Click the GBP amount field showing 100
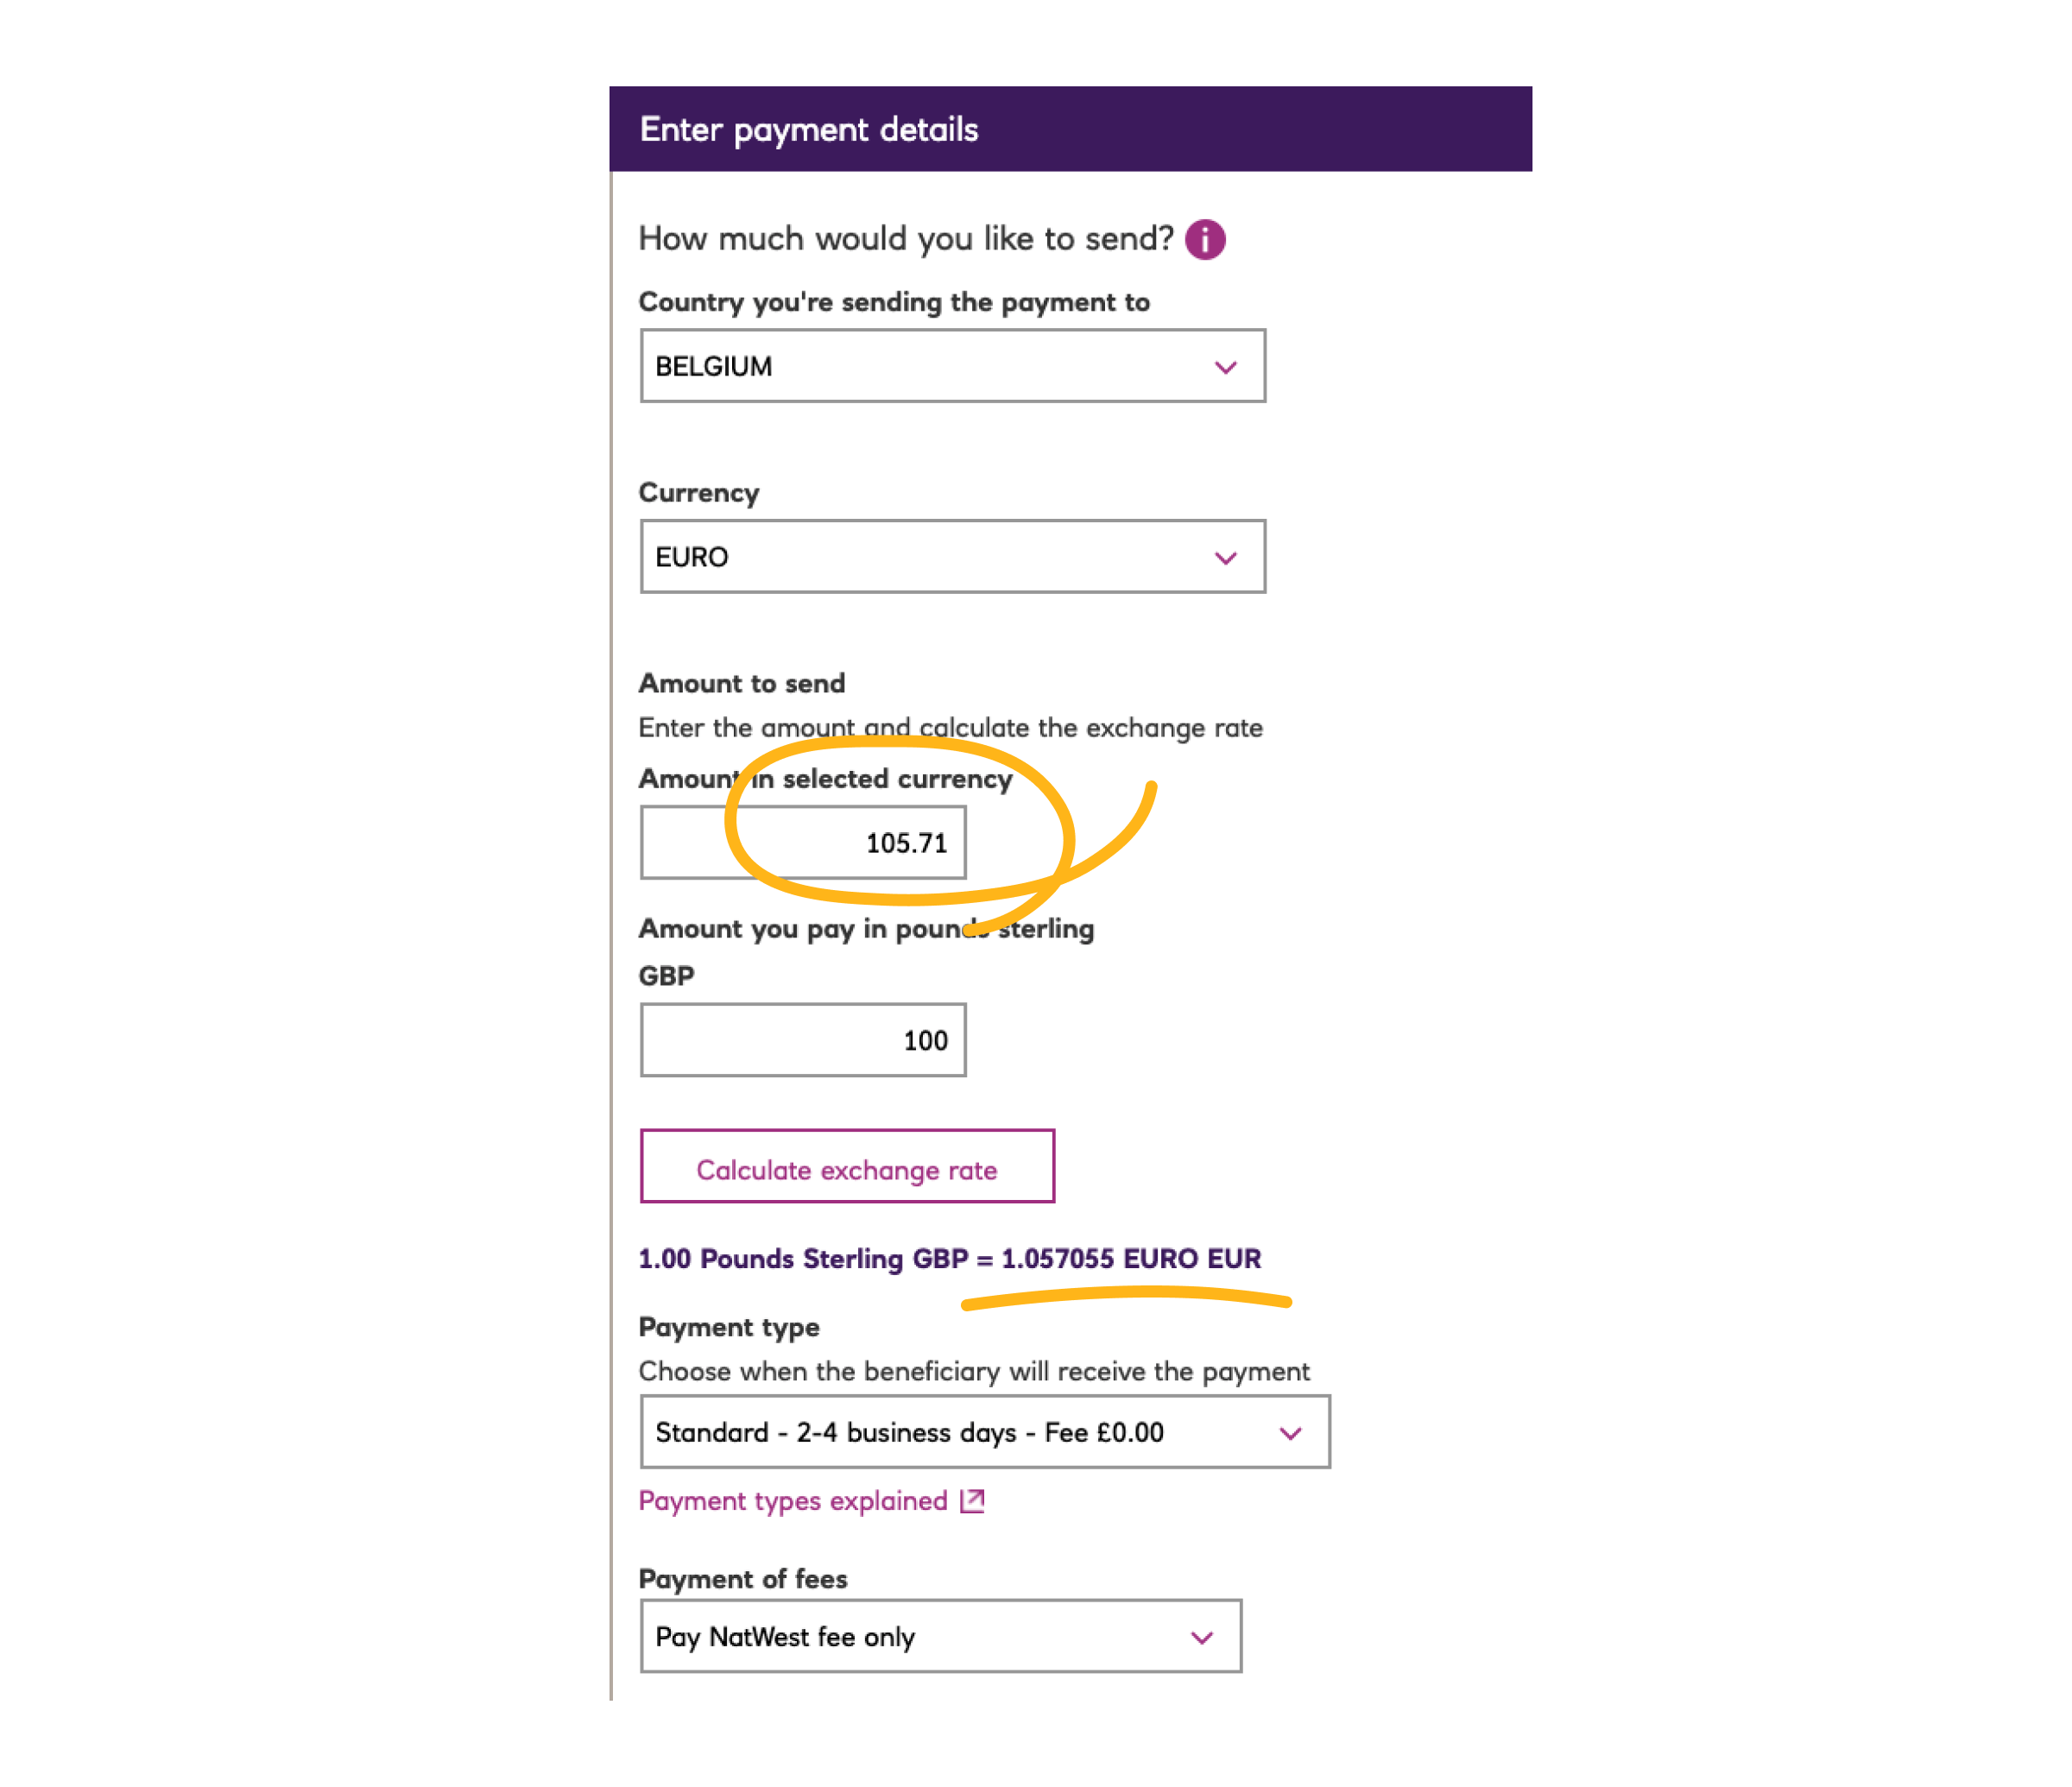 [x=803, y=1040]
